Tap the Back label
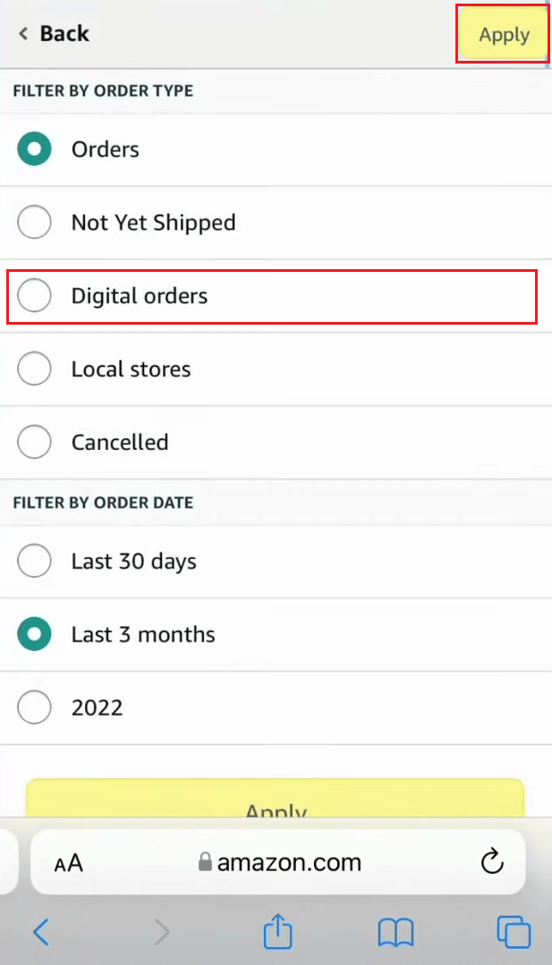This screenshot has width=552, height=965. tap(63, 33)
